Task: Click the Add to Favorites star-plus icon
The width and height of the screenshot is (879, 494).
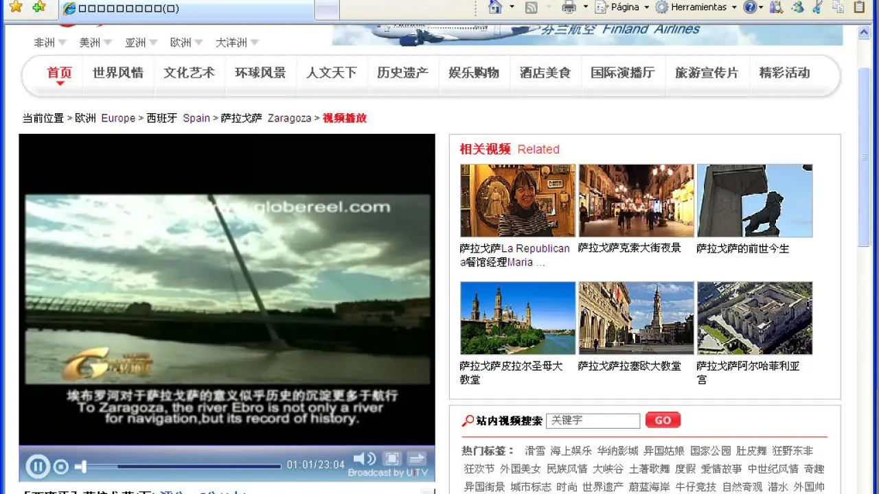Action: [x=39, y=7]
